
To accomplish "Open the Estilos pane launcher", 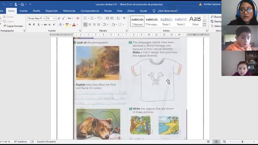I will (207, 31).
